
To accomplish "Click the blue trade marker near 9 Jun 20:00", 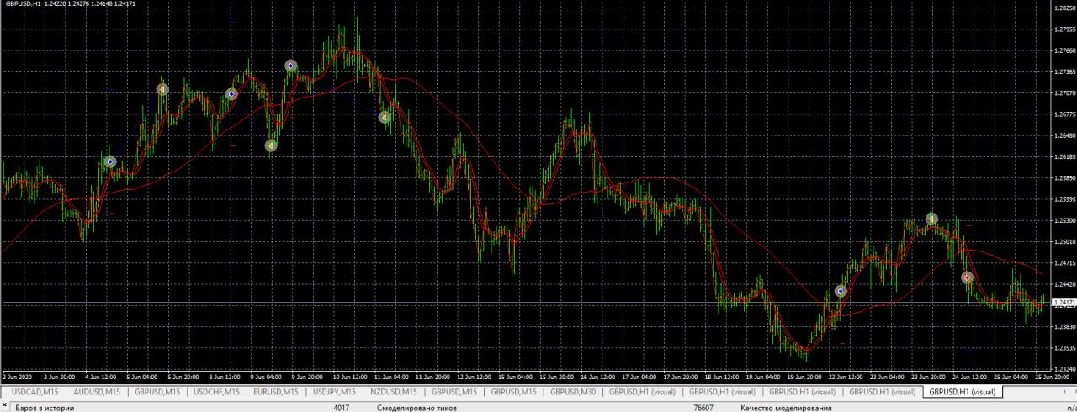I will [x=291, y=65].
